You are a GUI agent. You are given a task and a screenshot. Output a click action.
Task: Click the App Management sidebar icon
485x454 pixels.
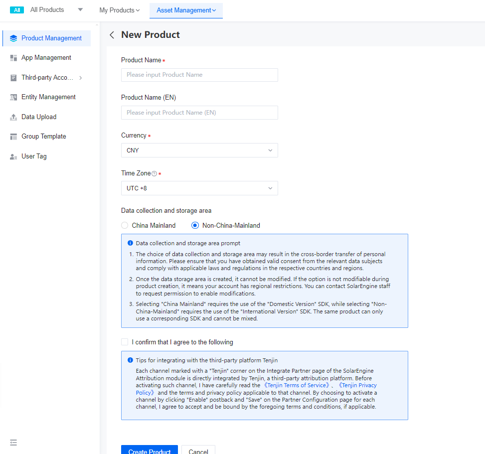pyautogui.click(x=13, y=58)
